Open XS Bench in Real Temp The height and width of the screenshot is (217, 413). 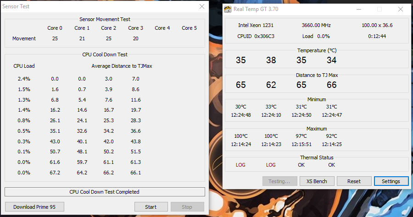[x=317, y=181]
